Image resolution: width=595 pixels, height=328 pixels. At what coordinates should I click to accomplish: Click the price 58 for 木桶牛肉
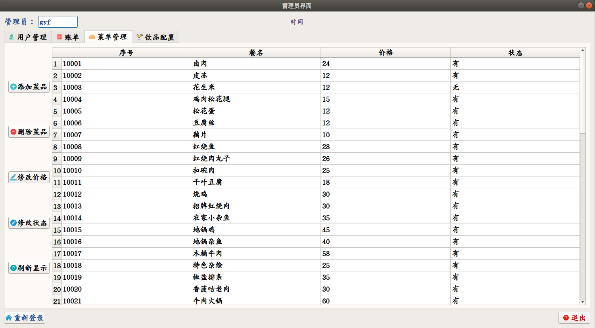point(326,254)
